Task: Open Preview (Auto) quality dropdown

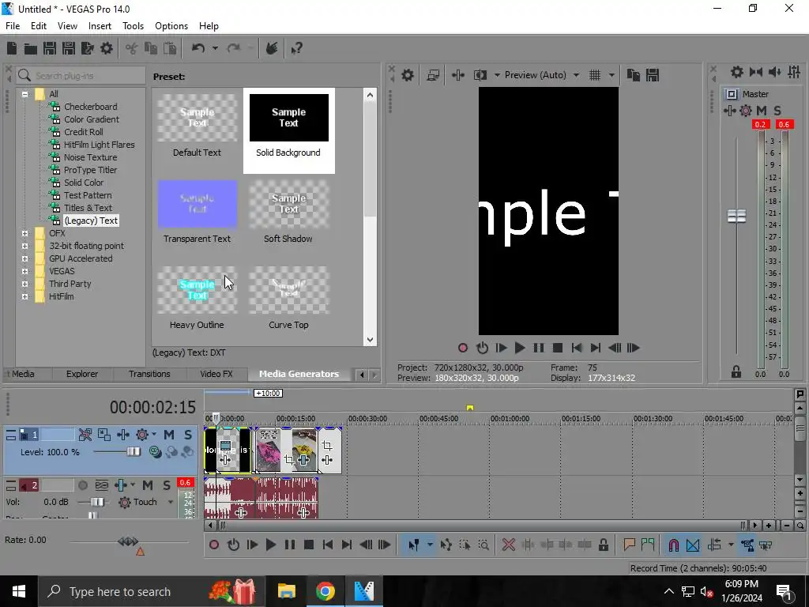Action: (576, 75)
